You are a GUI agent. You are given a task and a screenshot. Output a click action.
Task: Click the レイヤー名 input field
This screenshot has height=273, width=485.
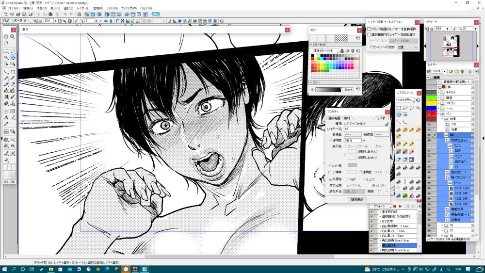(x=366, y=129)
